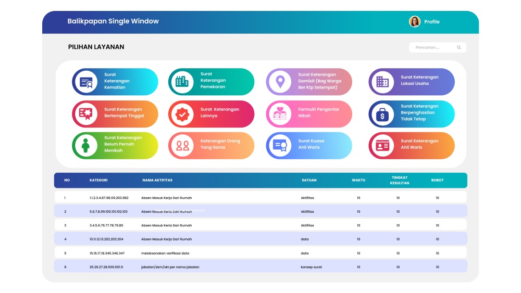Choose the Surat Keterangan Lainnya button

[x=219, y=113]
